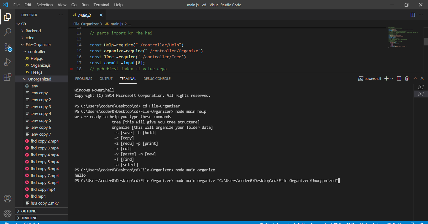Select the fhd.mp4 file
Image resolution: width=428 pixels, height=224 pixels.
tap(38, 196)
